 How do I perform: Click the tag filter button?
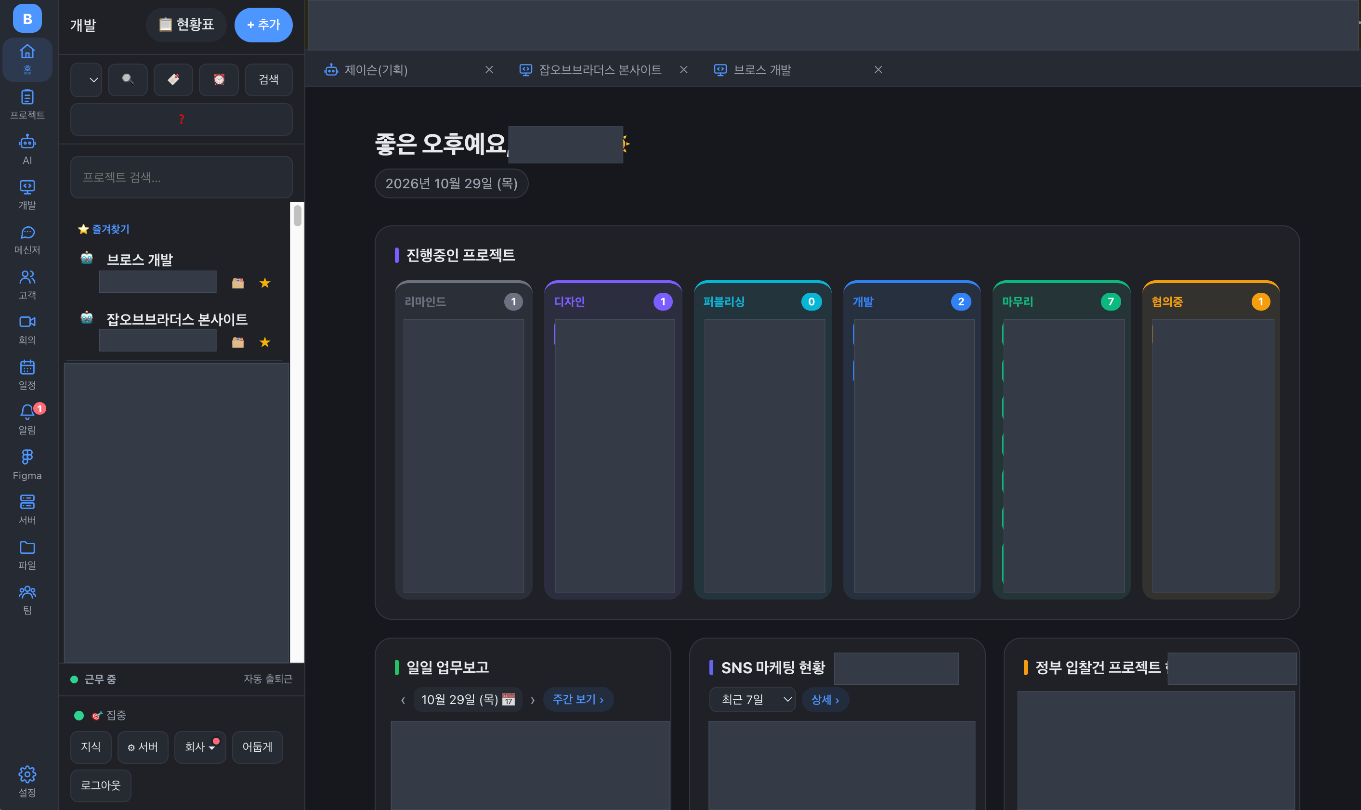click(173, 79)
